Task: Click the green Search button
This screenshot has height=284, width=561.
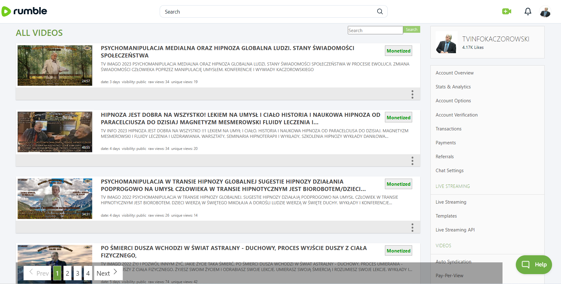Action: [412, 29]
